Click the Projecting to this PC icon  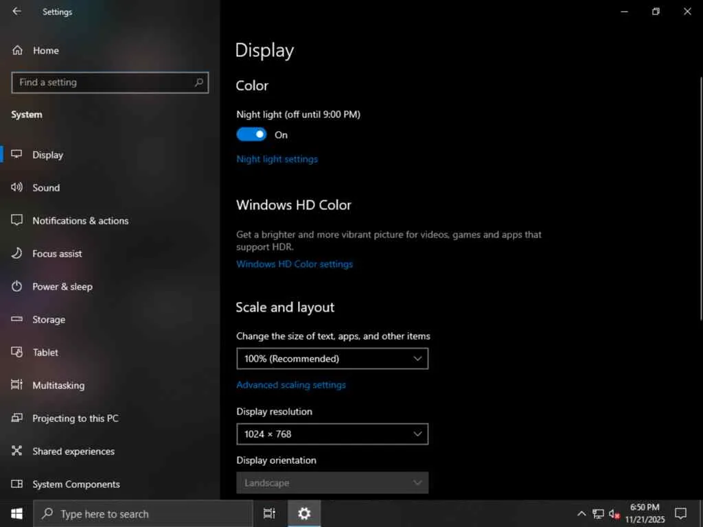click(x=16, y=418)
